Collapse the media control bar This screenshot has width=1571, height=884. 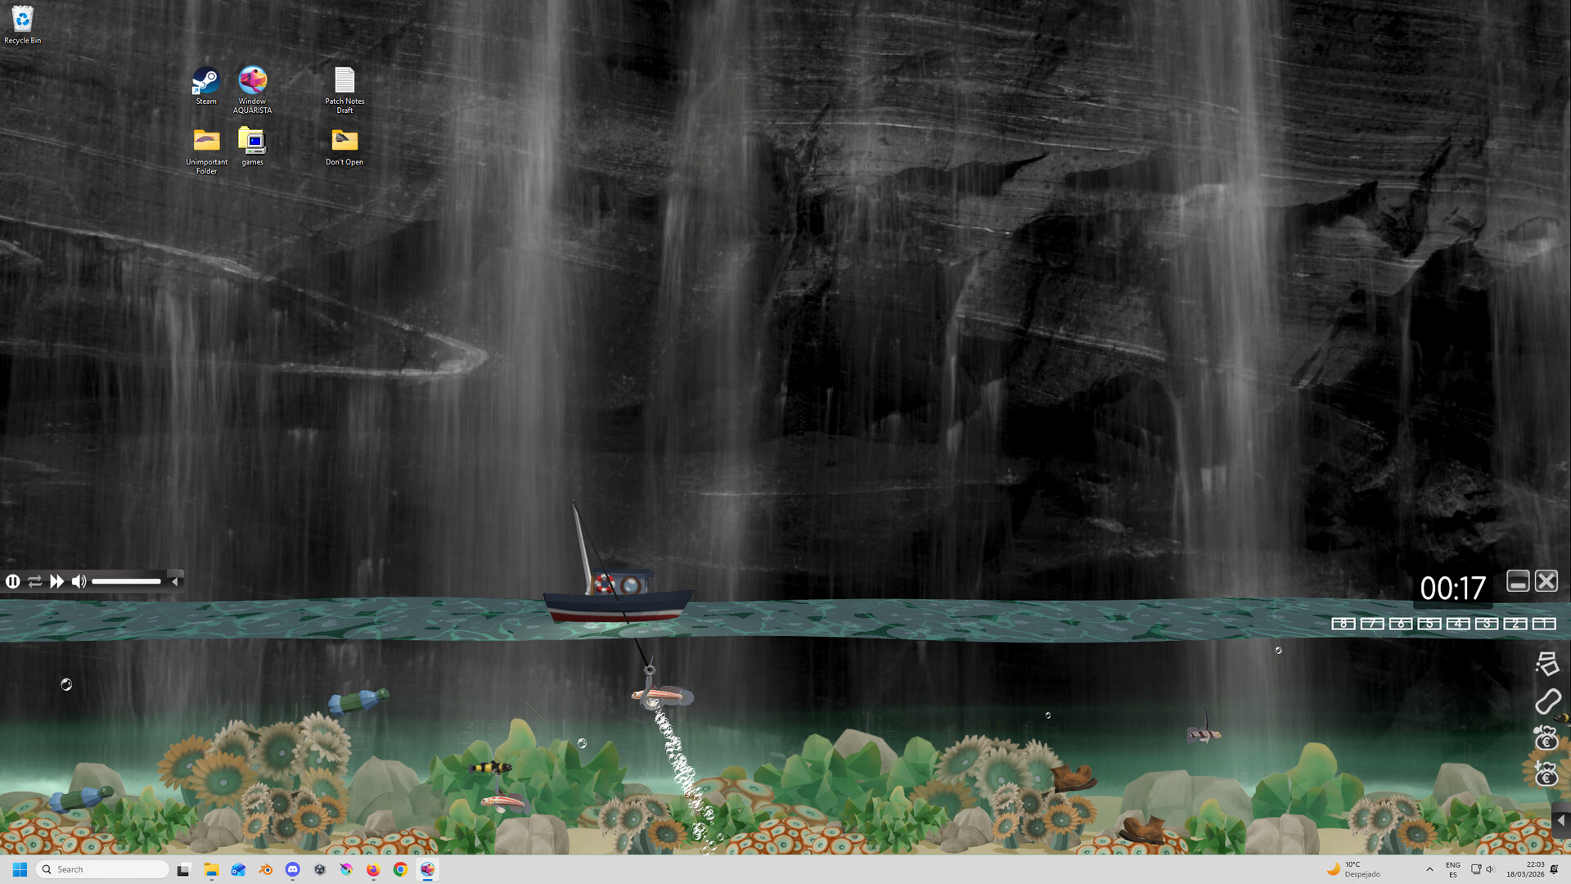click(174, 581)
